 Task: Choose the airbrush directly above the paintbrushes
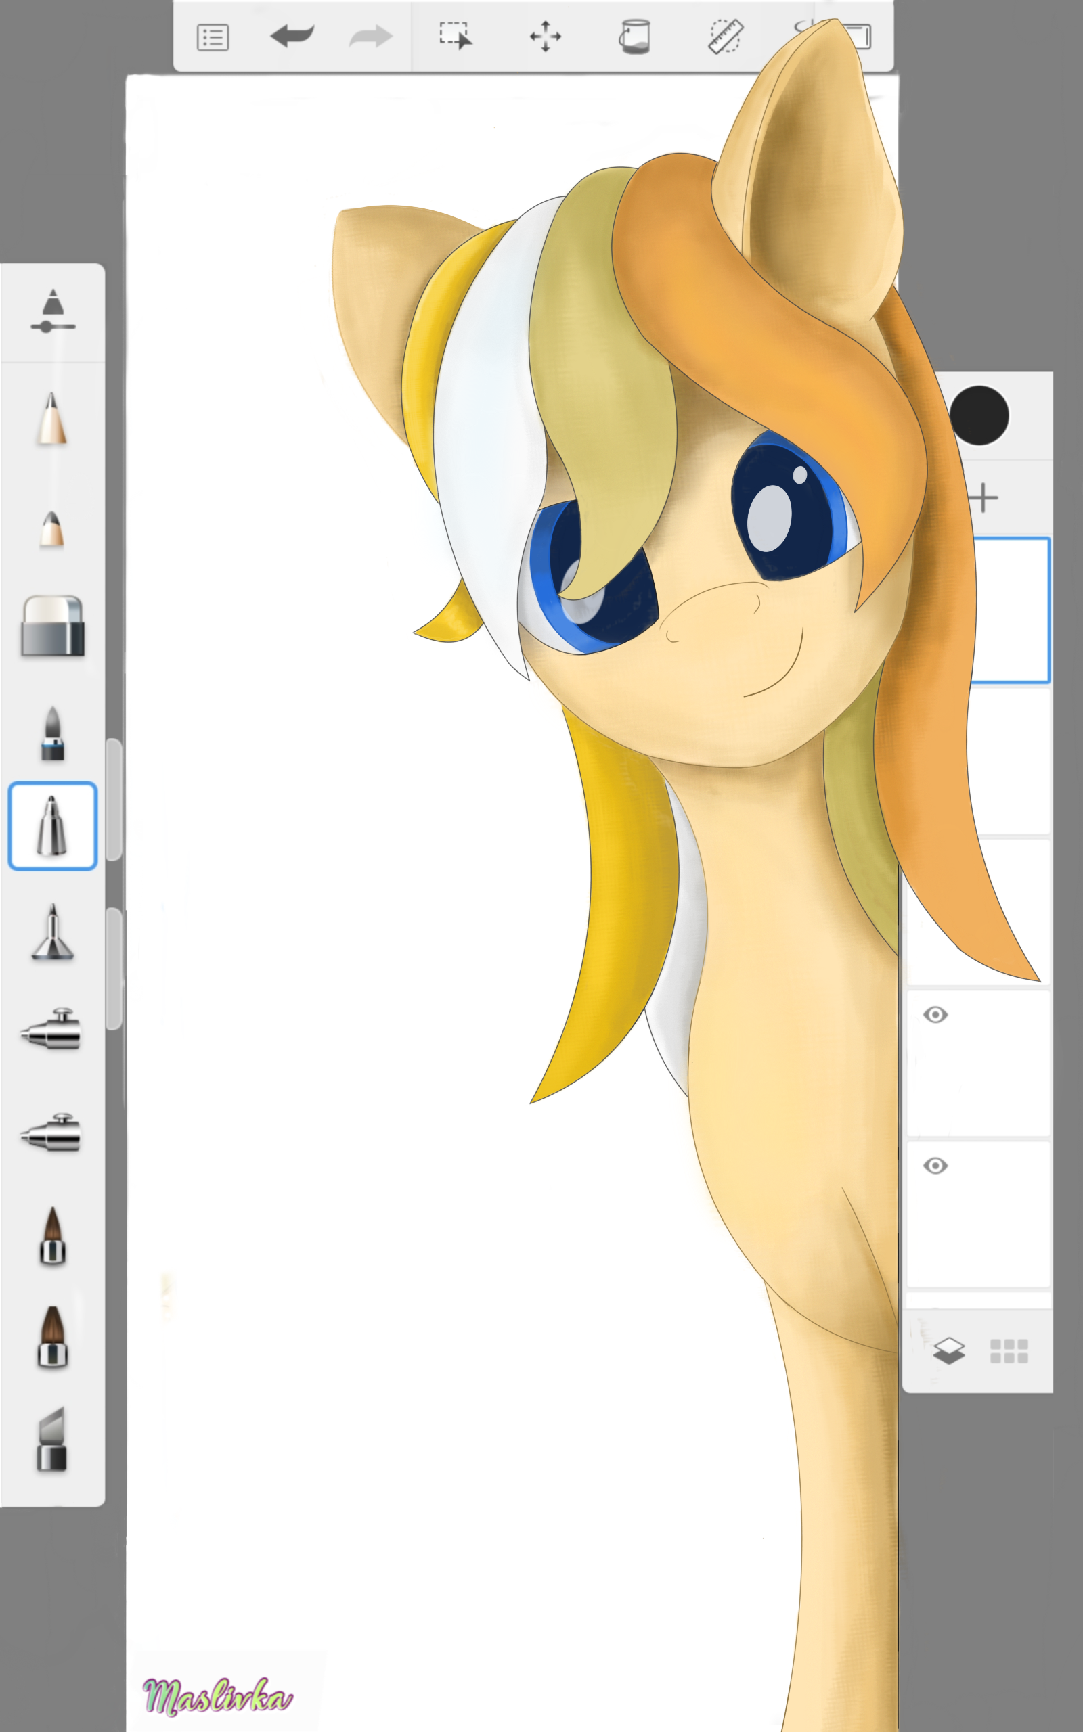click(51, 1133)
